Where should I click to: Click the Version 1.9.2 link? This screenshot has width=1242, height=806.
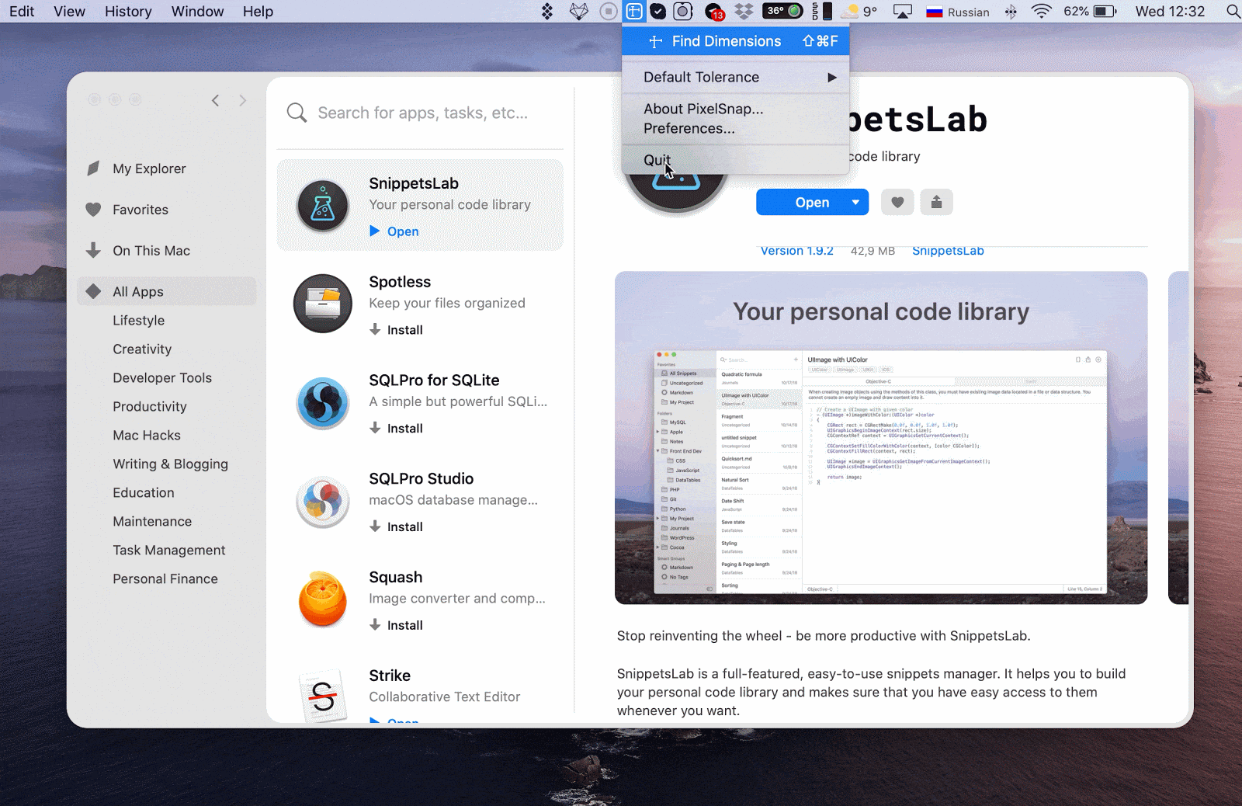pos(796,251)
